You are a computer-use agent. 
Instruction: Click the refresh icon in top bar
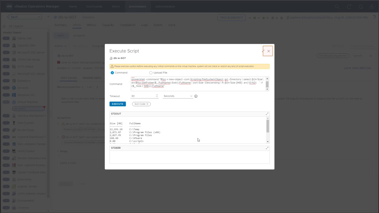pos(349,7)
